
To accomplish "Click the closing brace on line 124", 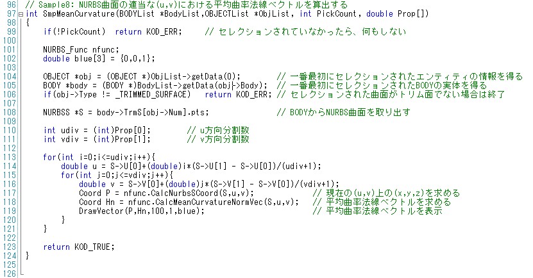I will 27,256.
